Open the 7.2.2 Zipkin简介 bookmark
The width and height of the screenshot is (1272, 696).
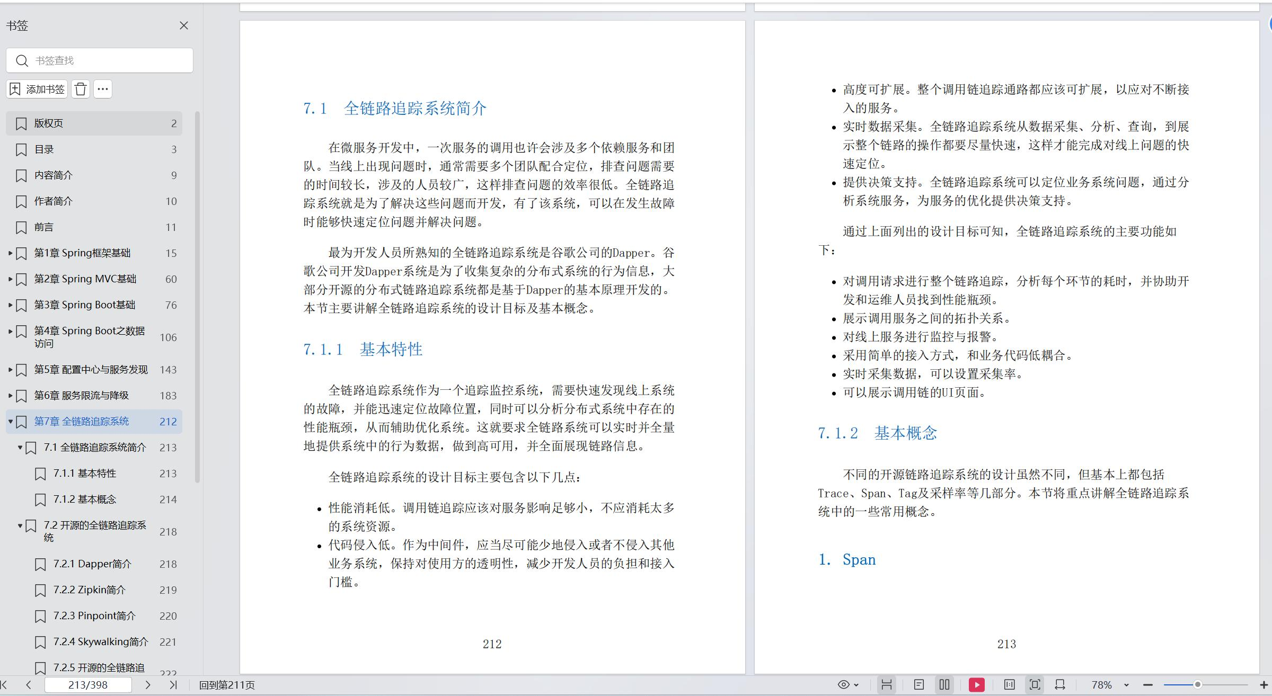(89, 590)
